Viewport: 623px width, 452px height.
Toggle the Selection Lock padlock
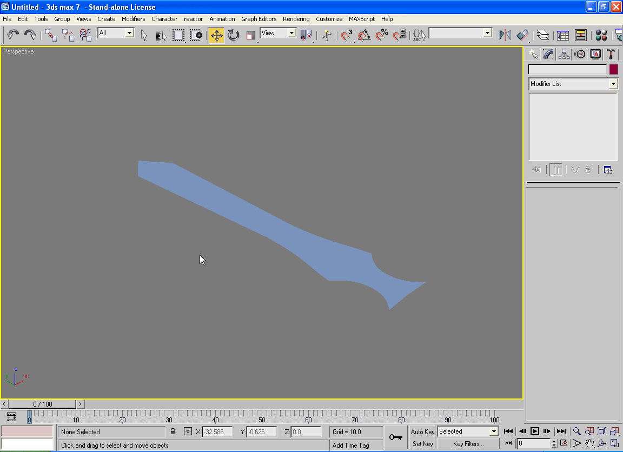[173, 431]
